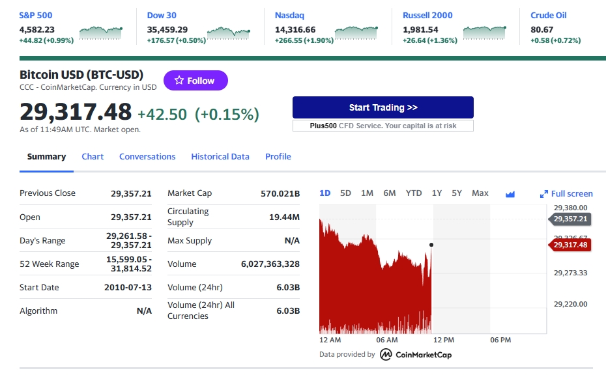The height and width of the screenshot is (386, 606).
Task: Follow Bitcoin USD with the star button
Action: pos(195,81)
